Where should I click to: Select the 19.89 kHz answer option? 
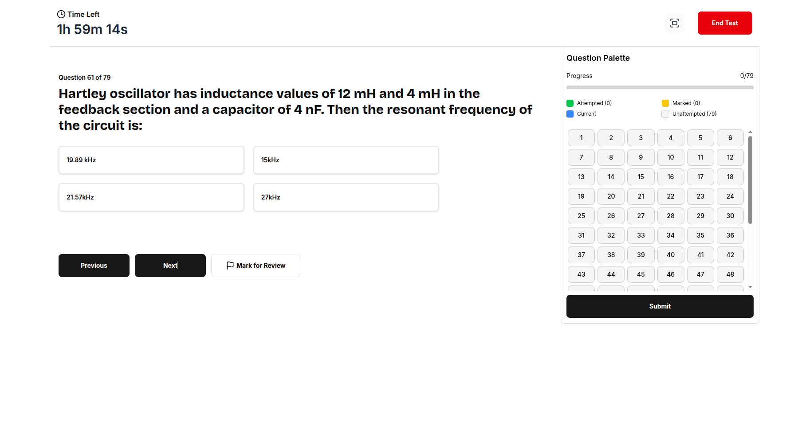click(151, 160)
